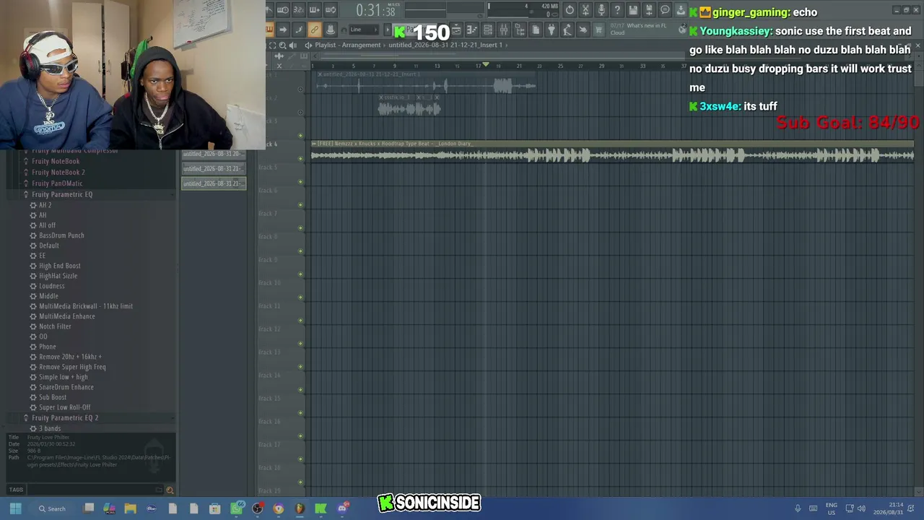
Task: Open the Windows Start button
Action: click(15, 508)
